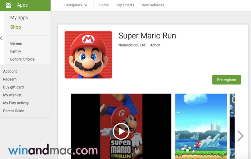Open New Releases tab
The width and height of the screenshot is (251, 159).
tap(153, 5)
